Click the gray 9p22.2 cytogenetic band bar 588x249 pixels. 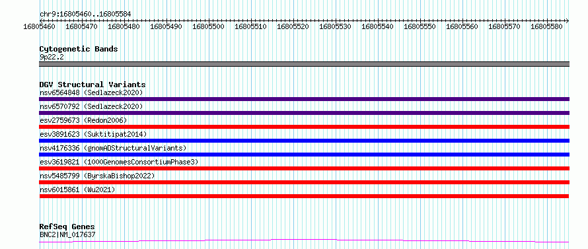pyautogui.click(x=304, y=64)
